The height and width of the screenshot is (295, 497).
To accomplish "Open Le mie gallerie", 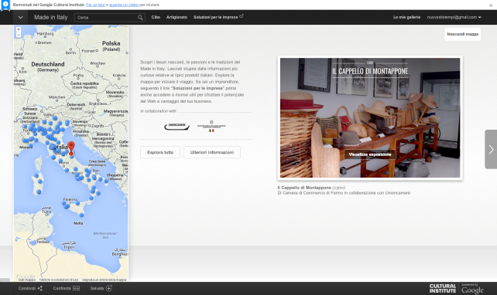I will [406, 17].
